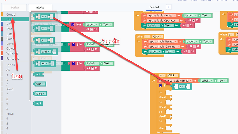Open the Variables blocks category
The image size is (238, 134).
click(12, 53)
